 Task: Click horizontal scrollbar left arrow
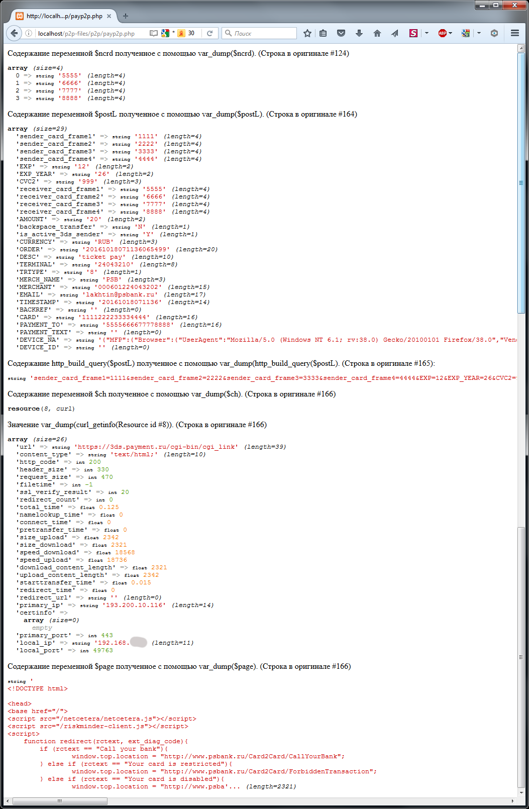pyautogui.click(x=8, y=800)
